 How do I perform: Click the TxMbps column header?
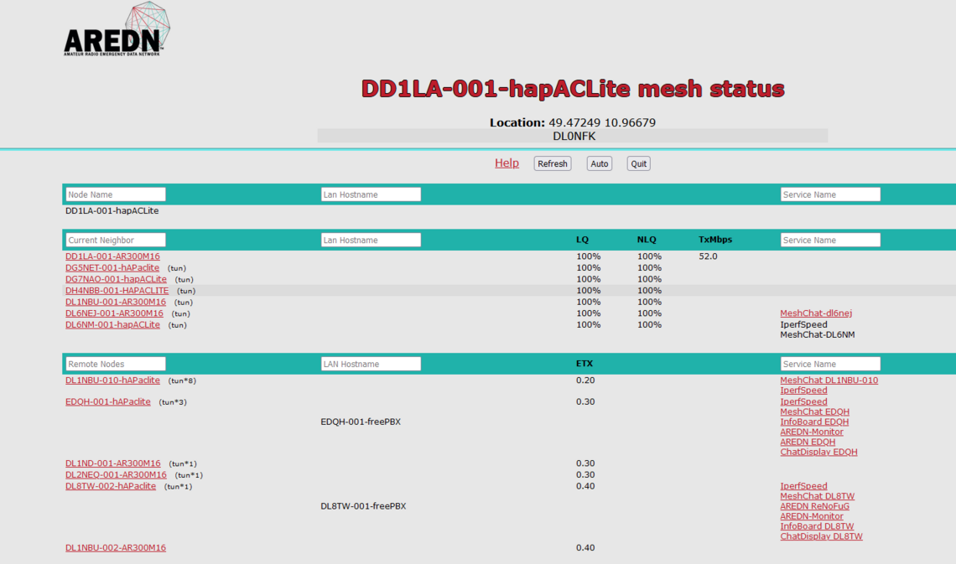tap(715, 240)
